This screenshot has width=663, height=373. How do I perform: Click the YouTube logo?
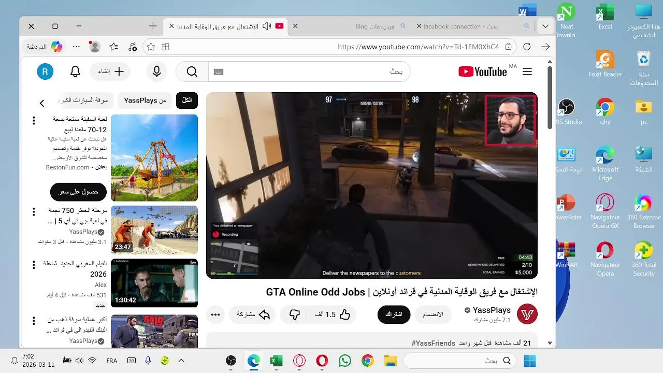[483, 71]
